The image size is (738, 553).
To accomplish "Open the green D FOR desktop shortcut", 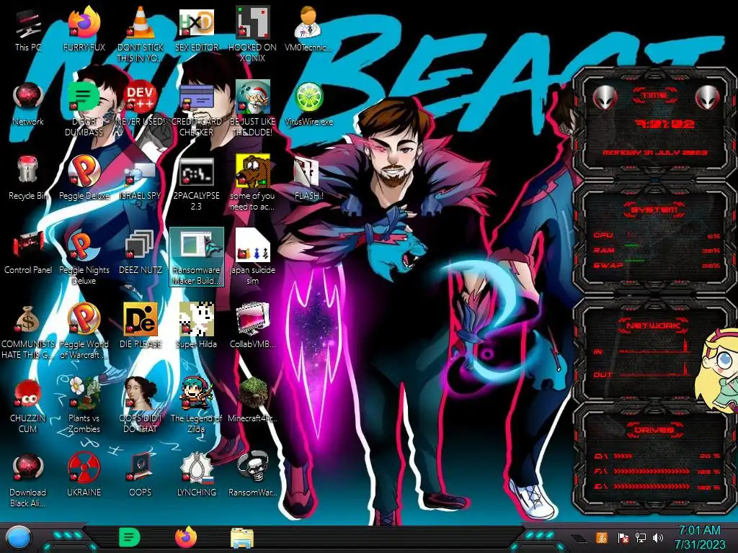I will [x=84, y=109].
